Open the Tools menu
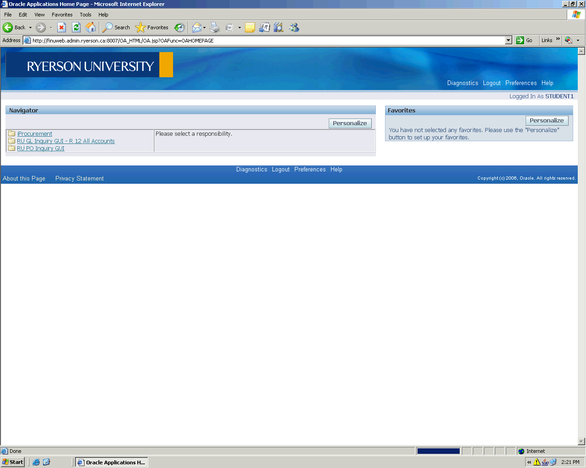The height and width of the screenshot is (468, 586). tap(86, 15)
